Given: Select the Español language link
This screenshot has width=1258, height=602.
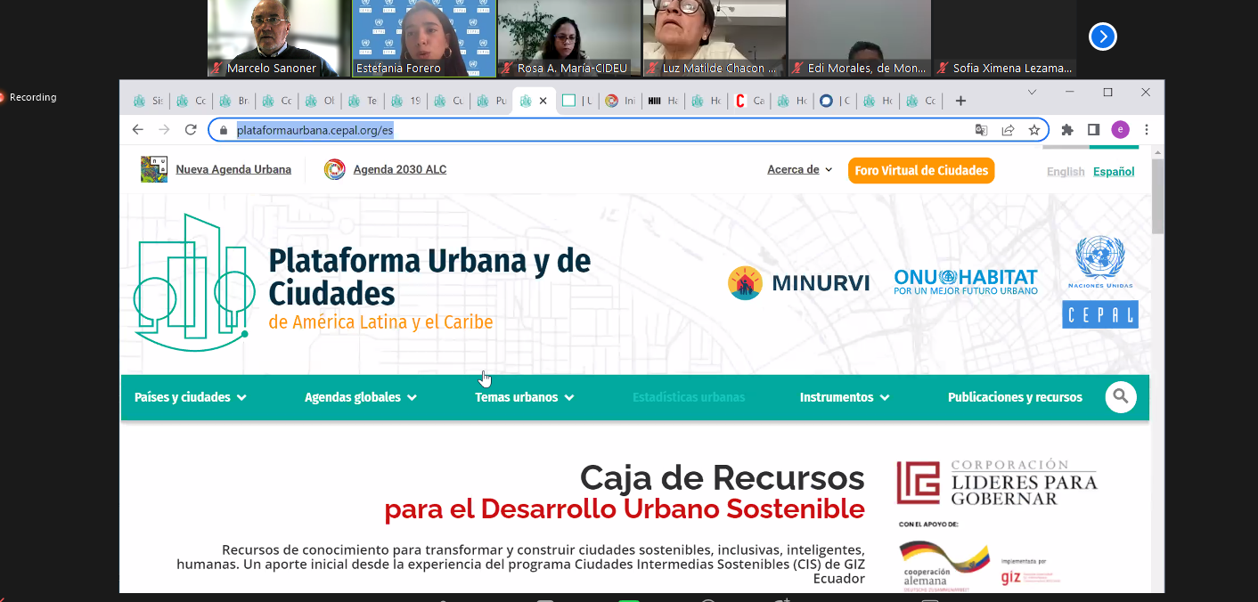Looking at the screenshot, I should [1114, 172].
